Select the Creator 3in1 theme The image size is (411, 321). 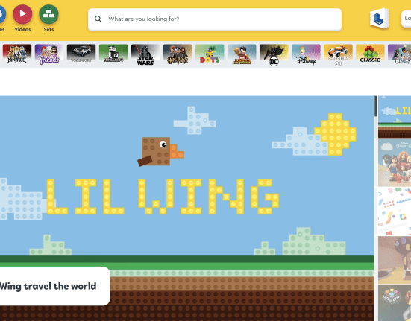click(x=338, y=54)
